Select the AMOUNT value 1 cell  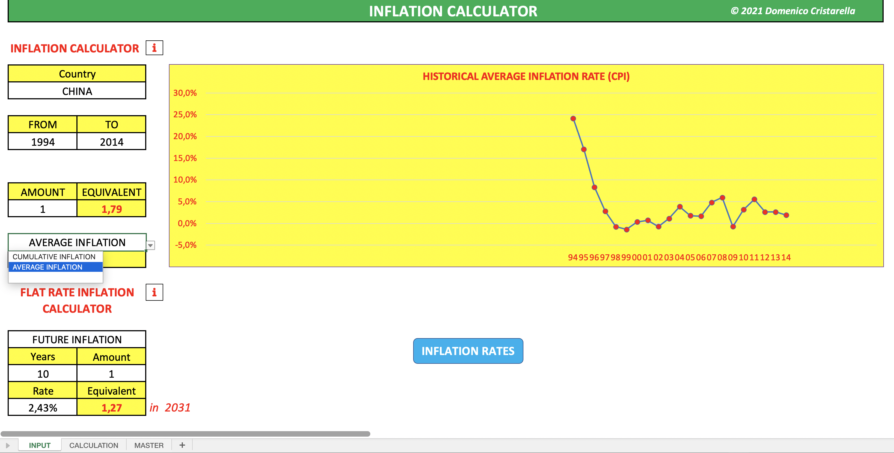tap(43, 209)
